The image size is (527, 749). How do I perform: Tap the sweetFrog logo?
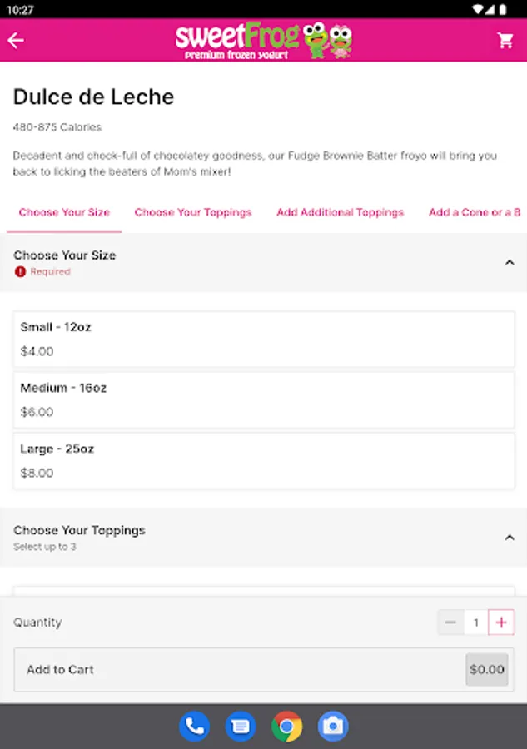[x=263, y=40]
